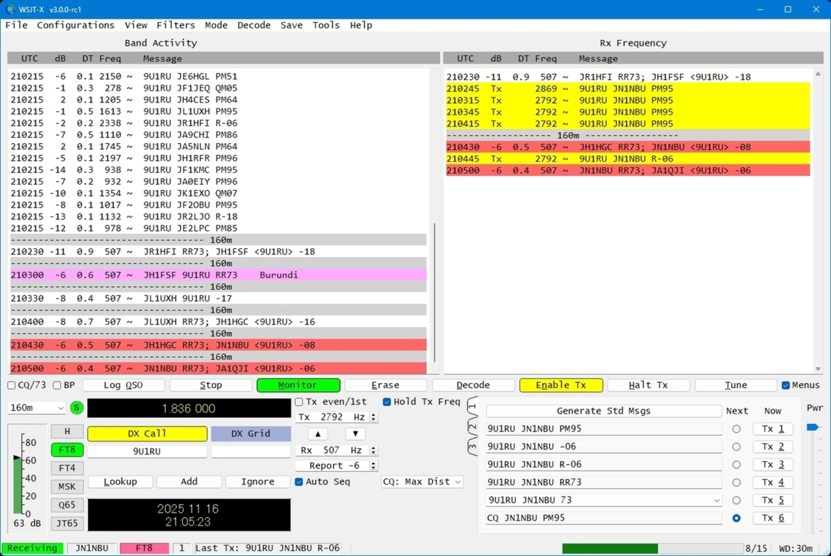
Task: Expand the CQ: Max Dist dropdown
Action: point(422,482)
